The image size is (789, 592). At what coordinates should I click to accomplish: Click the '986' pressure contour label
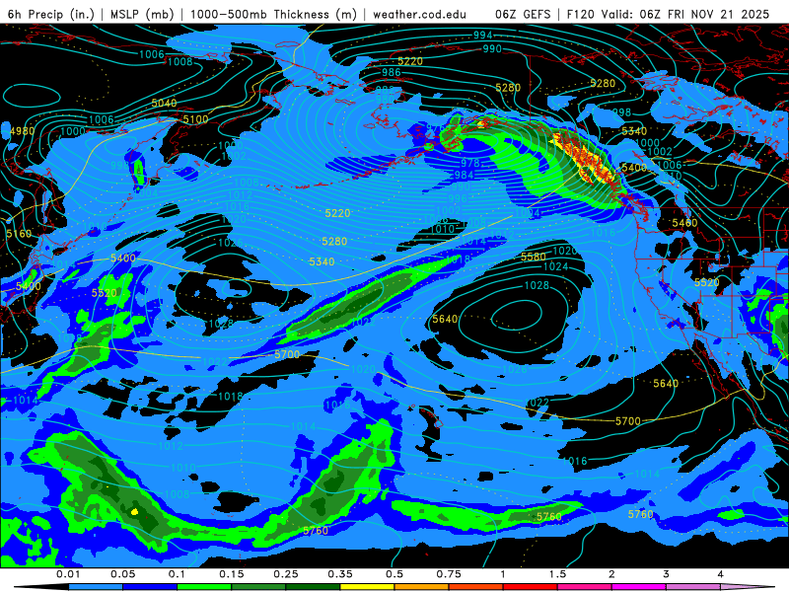point(391,72)
